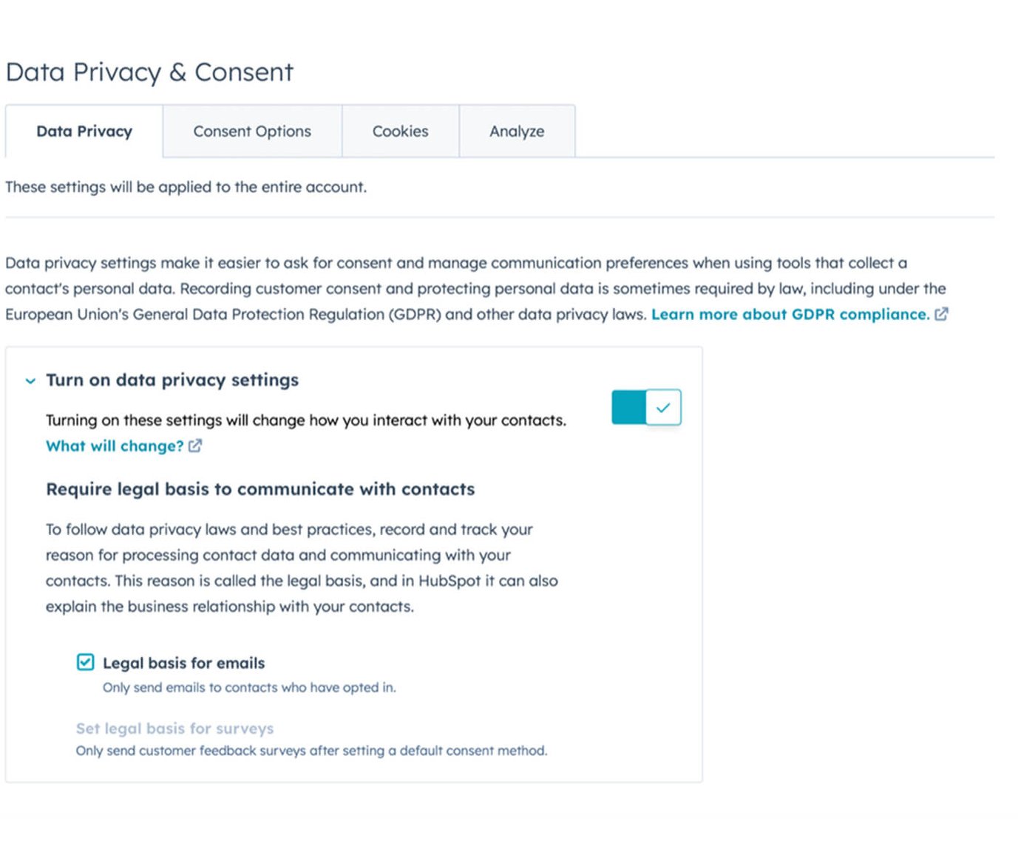Open Learn more about GDPR compliance

pyautogui.click(x=790, y=314)
